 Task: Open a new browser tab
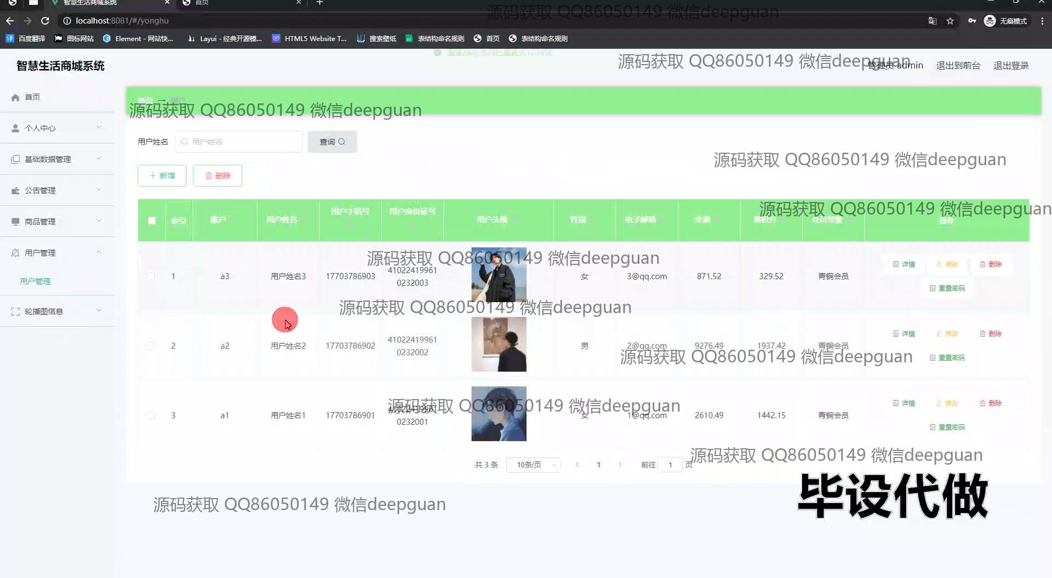pos(319,3)
